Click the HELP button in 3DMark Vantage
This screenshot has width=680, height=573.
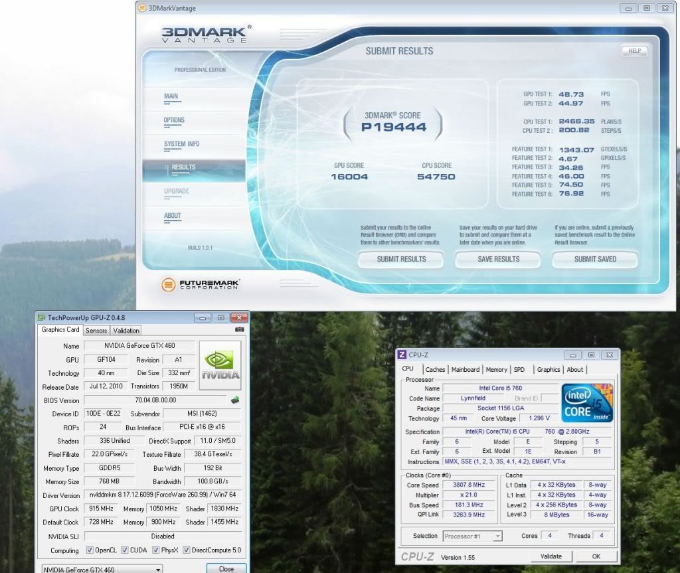click(x=635, y=50)
